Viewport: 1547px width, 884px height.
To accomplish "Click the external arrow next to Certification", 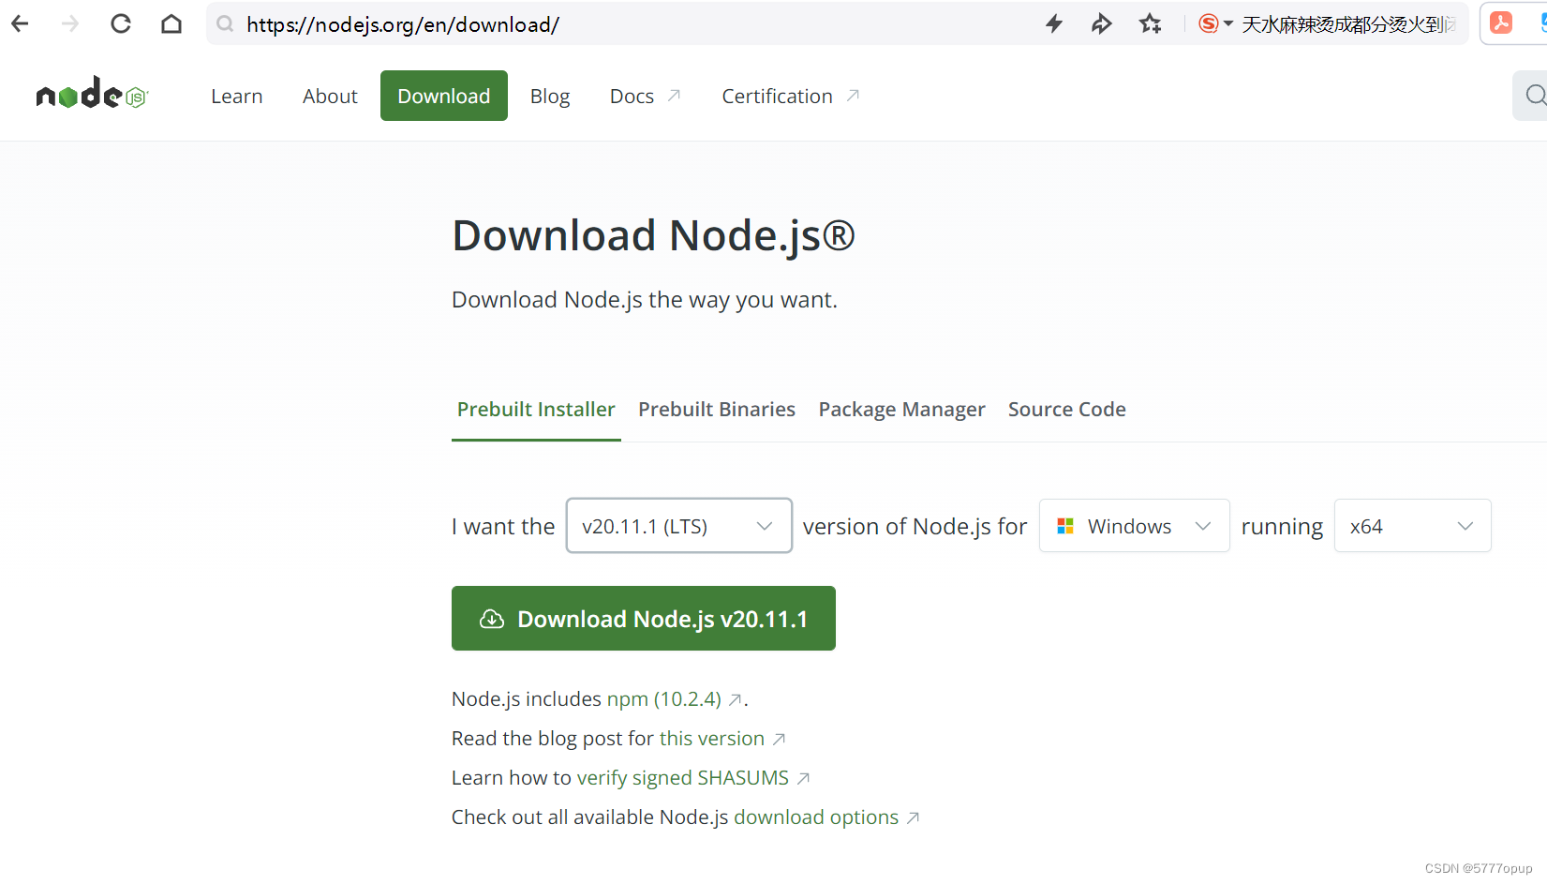I will point(853,96).
